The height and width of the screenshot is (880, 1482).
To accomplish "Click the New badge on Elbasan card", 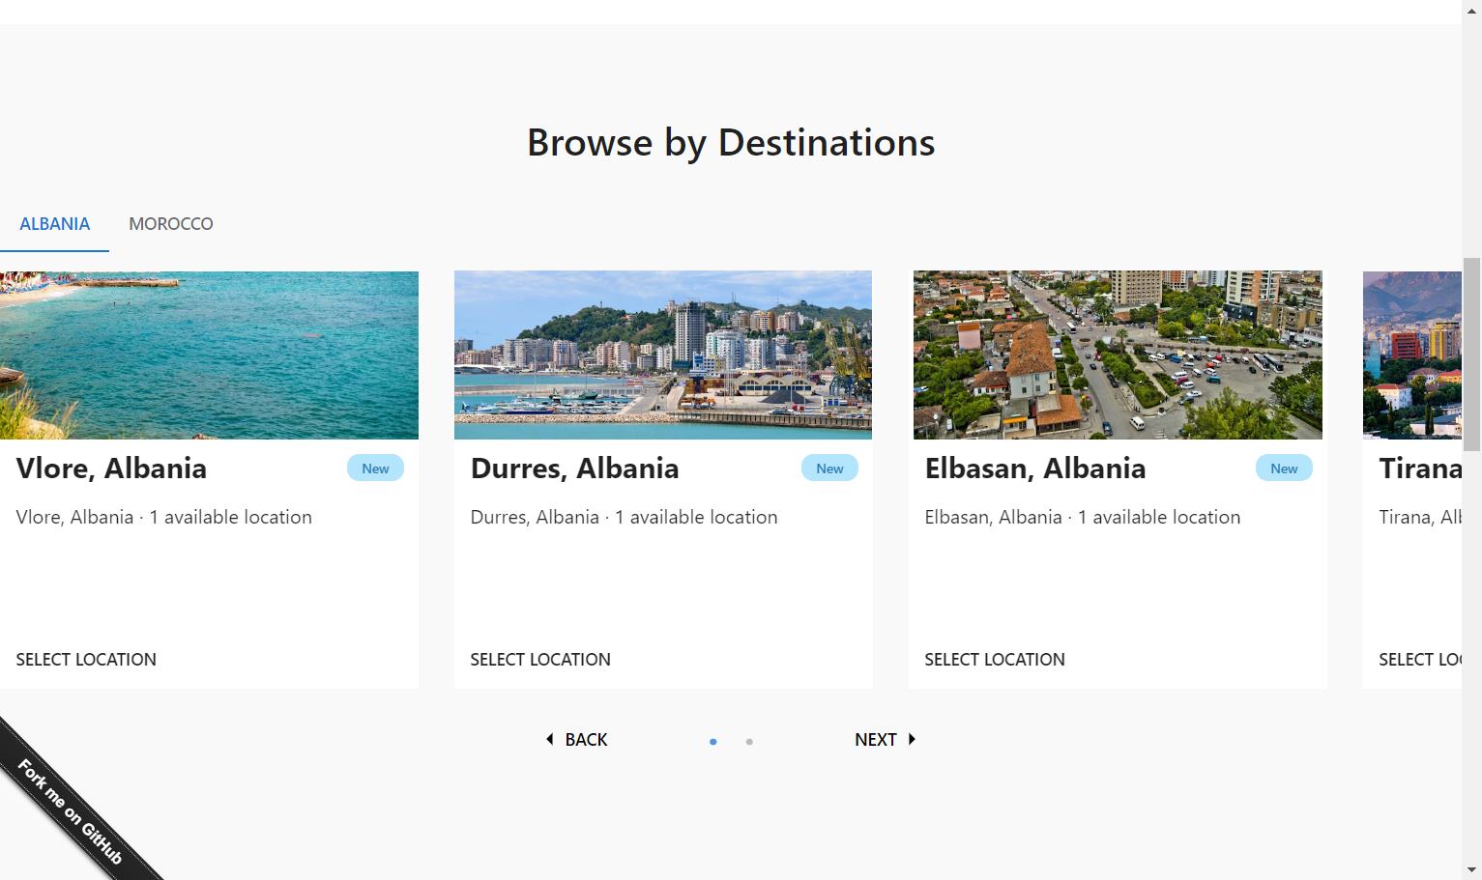I will 1284,468.
